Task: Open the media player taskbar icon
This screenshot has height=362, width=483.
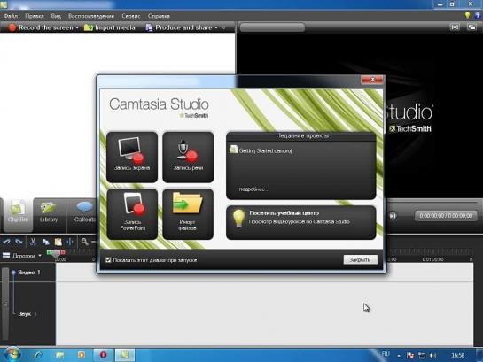Action: pos(82,355)
